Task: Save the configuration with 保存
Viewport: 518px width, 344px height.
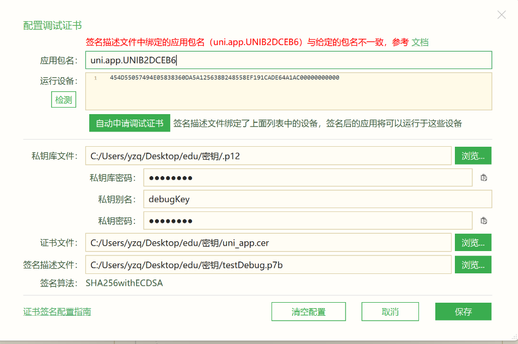Action: [463, 312]
